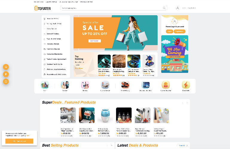Open the Beauty category icon
This screenshot has width=230, height=149.
tap(85, 85)
